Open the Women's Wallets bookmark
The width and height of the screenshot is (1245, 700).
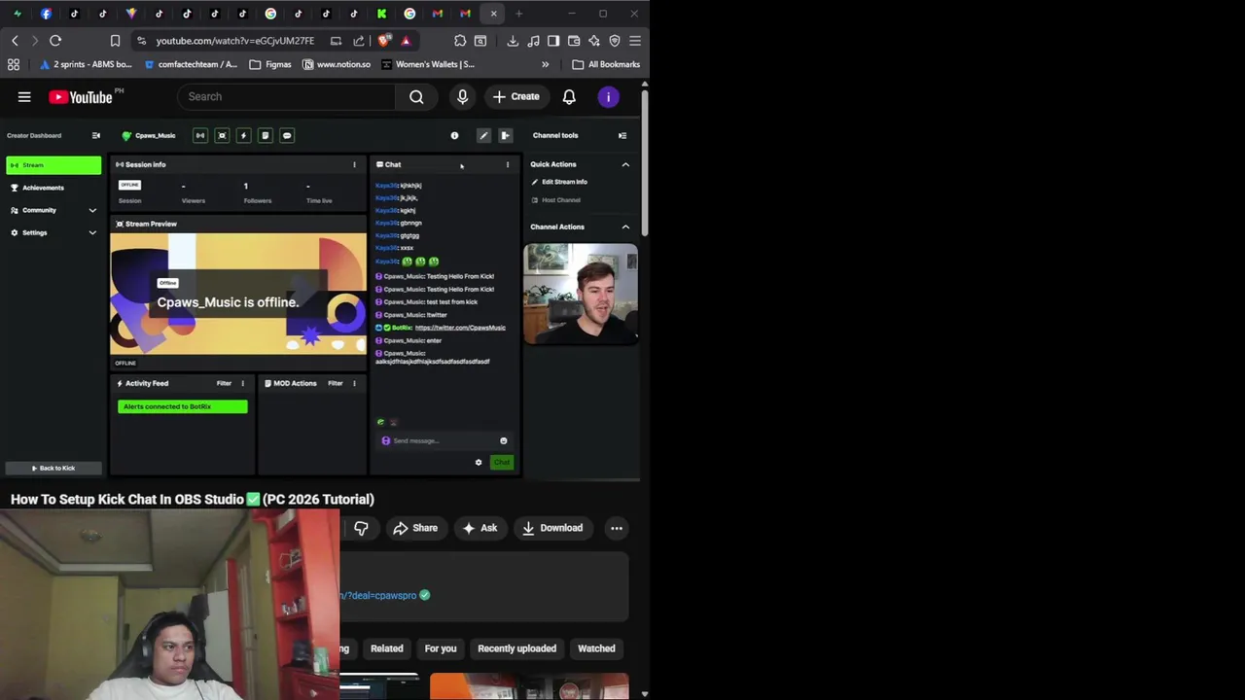(428, 64)
